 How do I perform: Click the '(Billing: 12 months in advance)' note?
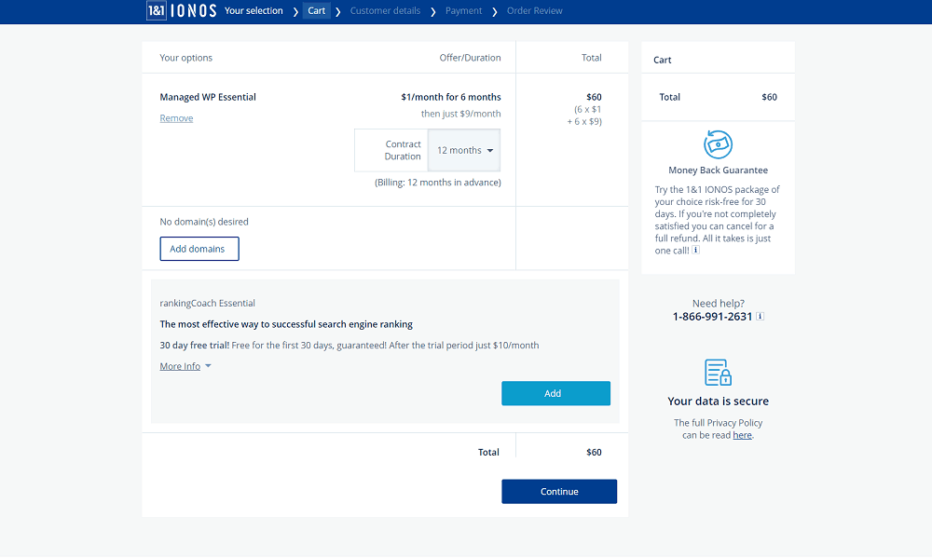point(438,183)
